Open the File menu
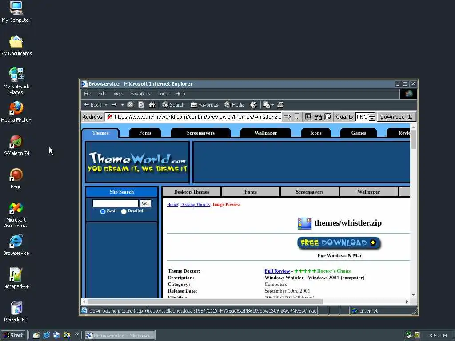 pos(88,94)
